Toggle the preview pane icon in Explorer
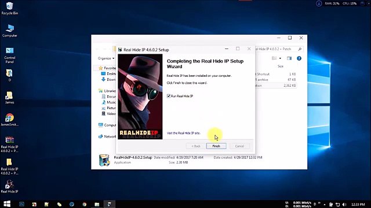371x208 pixels. [x=289, y=58]
